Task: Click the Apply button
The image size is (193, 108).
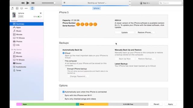Action: point(170,104)
